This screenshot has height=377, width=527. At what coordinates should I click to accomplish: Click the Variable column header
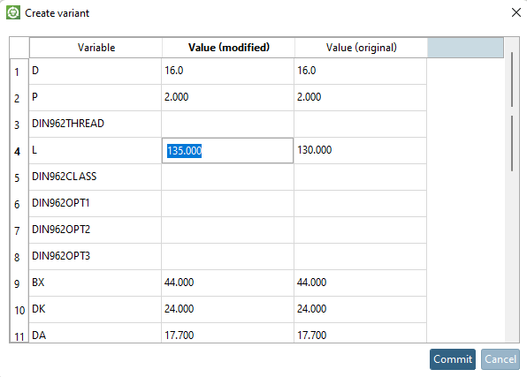[95, 48]
